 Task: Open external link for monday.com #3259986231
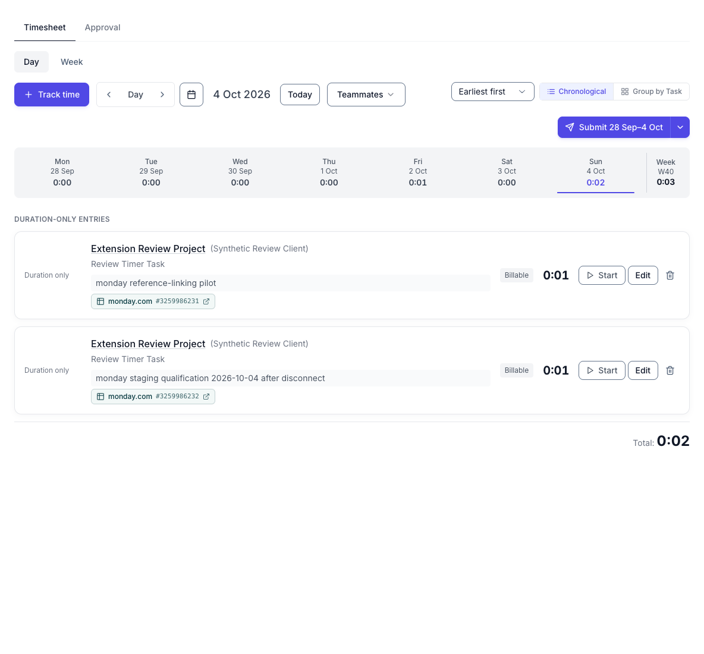pos(206,301)
